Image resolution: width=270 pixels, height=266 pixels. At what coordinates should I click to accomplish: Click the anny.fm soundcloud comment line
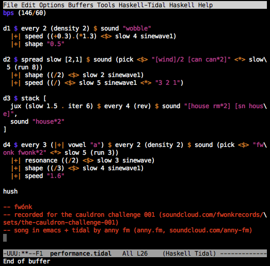pos(128,230)
